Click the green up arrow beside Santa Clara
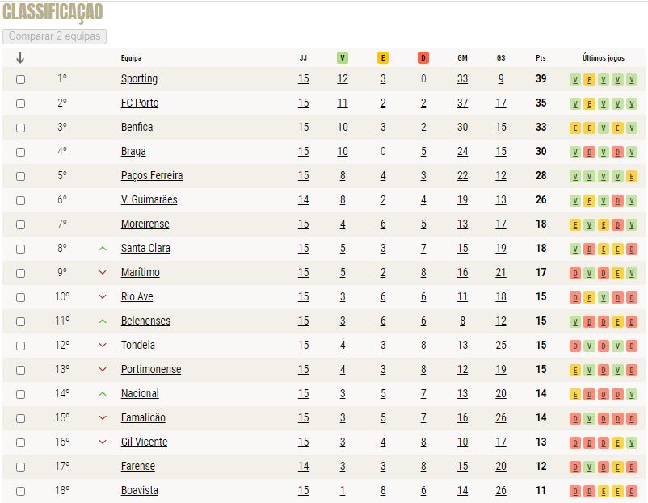 click(x=103, y=249)
